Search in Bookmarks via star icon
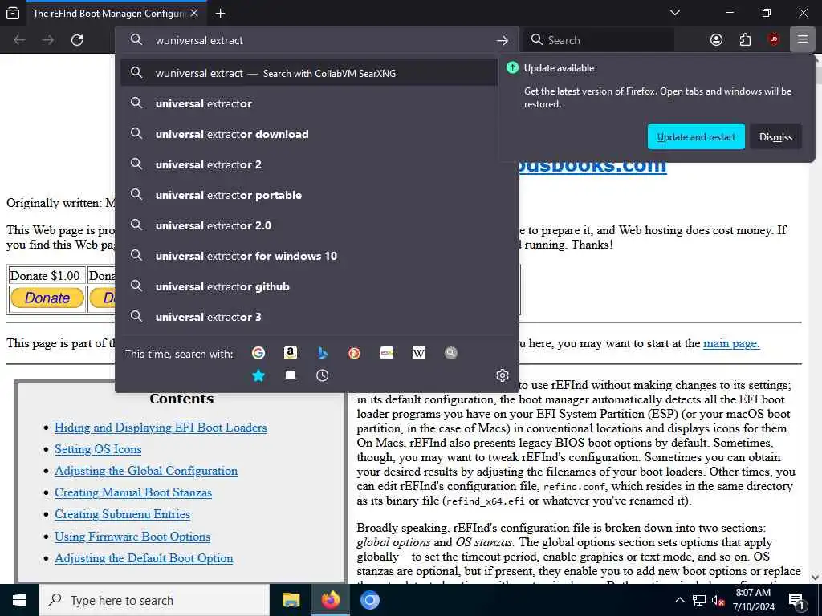 tap(258, 375)
